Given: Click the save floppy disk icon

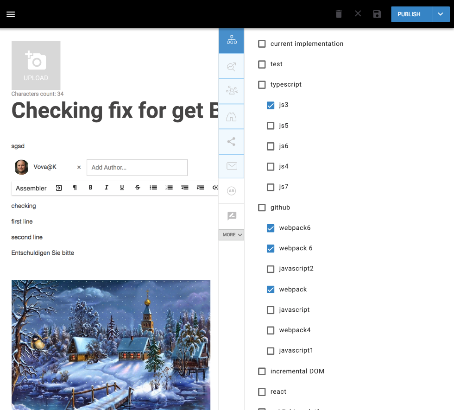Looking at the screenshot, I should (377, 14).
